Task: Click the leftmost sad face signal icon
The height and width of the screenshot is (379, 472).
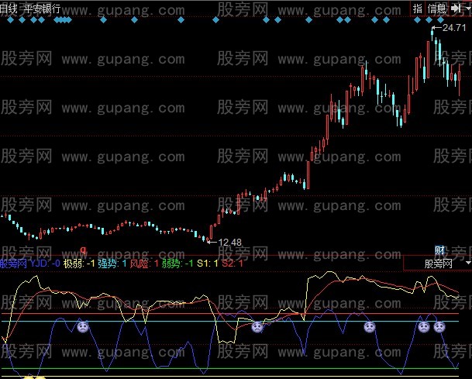Action: pos(82,327)
